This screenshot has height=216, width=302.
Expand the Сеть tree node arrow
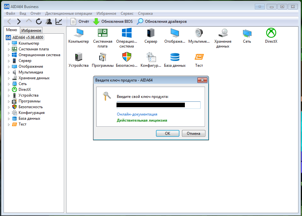[x=9, y=84]
